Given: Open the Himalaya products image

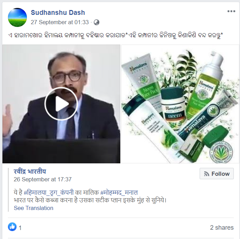Looking at the screenshot, I should click(x=180, y=104).
